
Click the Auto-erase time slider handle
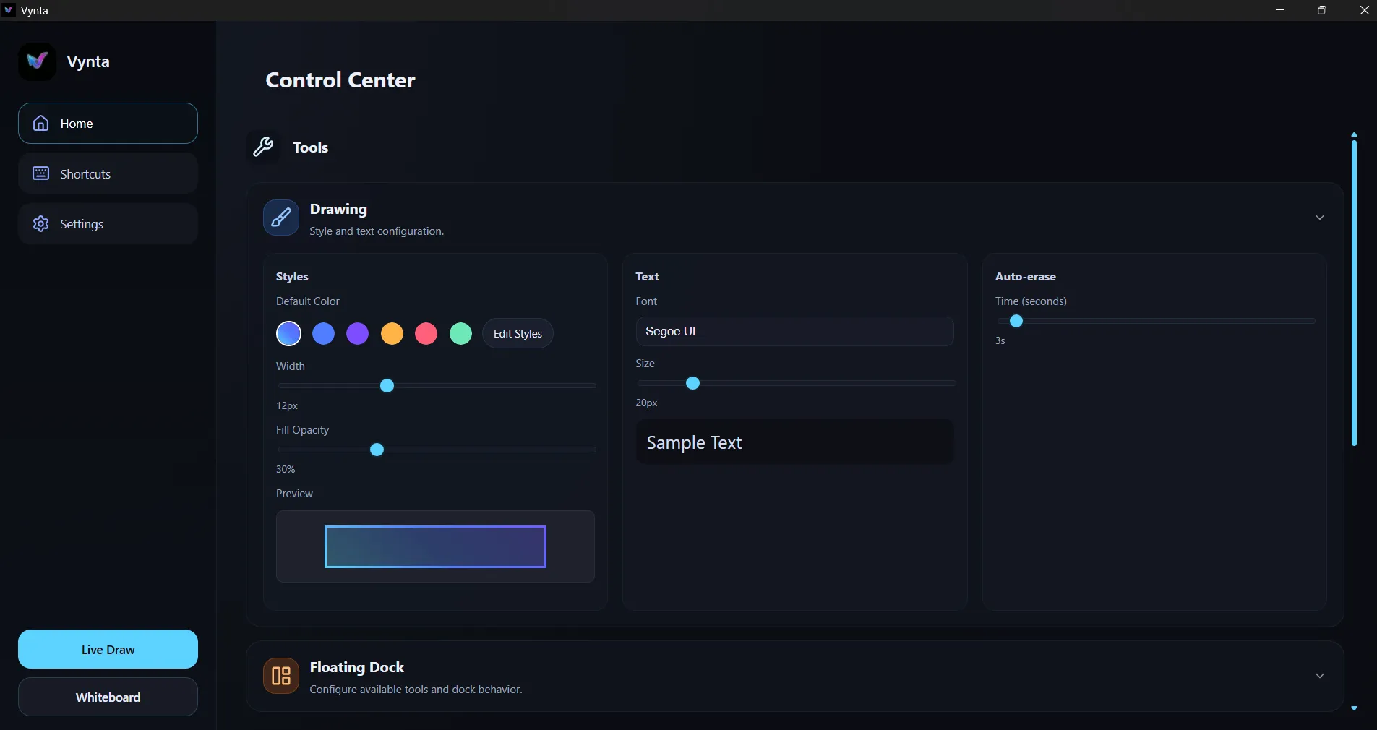[x=1016, y=321]
